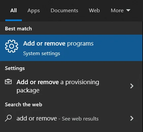The height and width of the screenshot is (132, 143).
Task: Click the System settings subtitle text
Action: (x=42, y=53)
